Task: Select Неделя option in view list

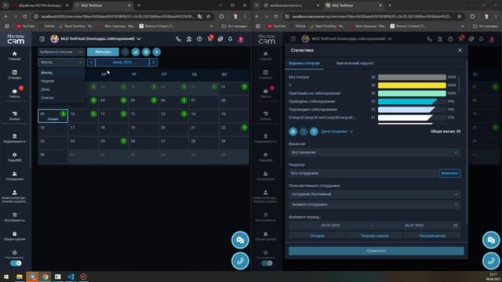Action: (x=61, y=81)
